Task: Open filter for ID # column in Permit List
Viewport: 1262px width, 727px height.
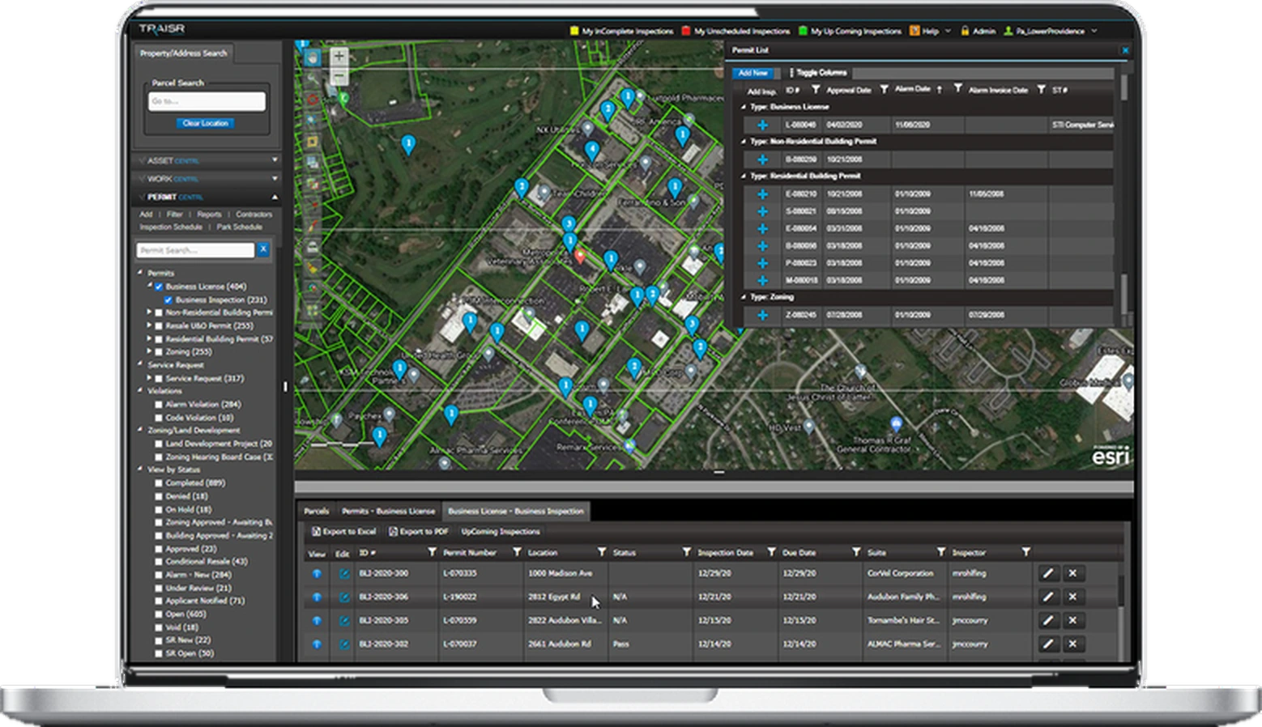Action: 815,90
